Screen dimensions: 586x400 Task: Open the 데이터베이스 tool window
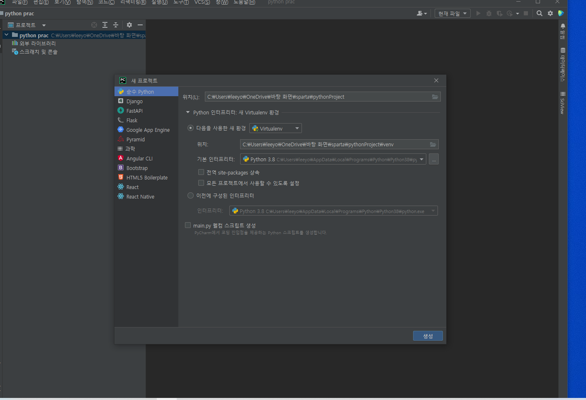coord(563,64)
